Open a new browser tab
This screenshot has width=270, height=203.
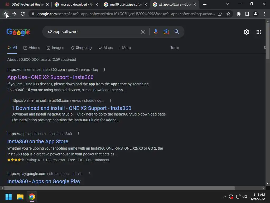[205, 4]
